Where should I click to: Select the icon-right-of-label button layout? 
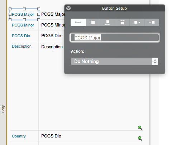152,22
